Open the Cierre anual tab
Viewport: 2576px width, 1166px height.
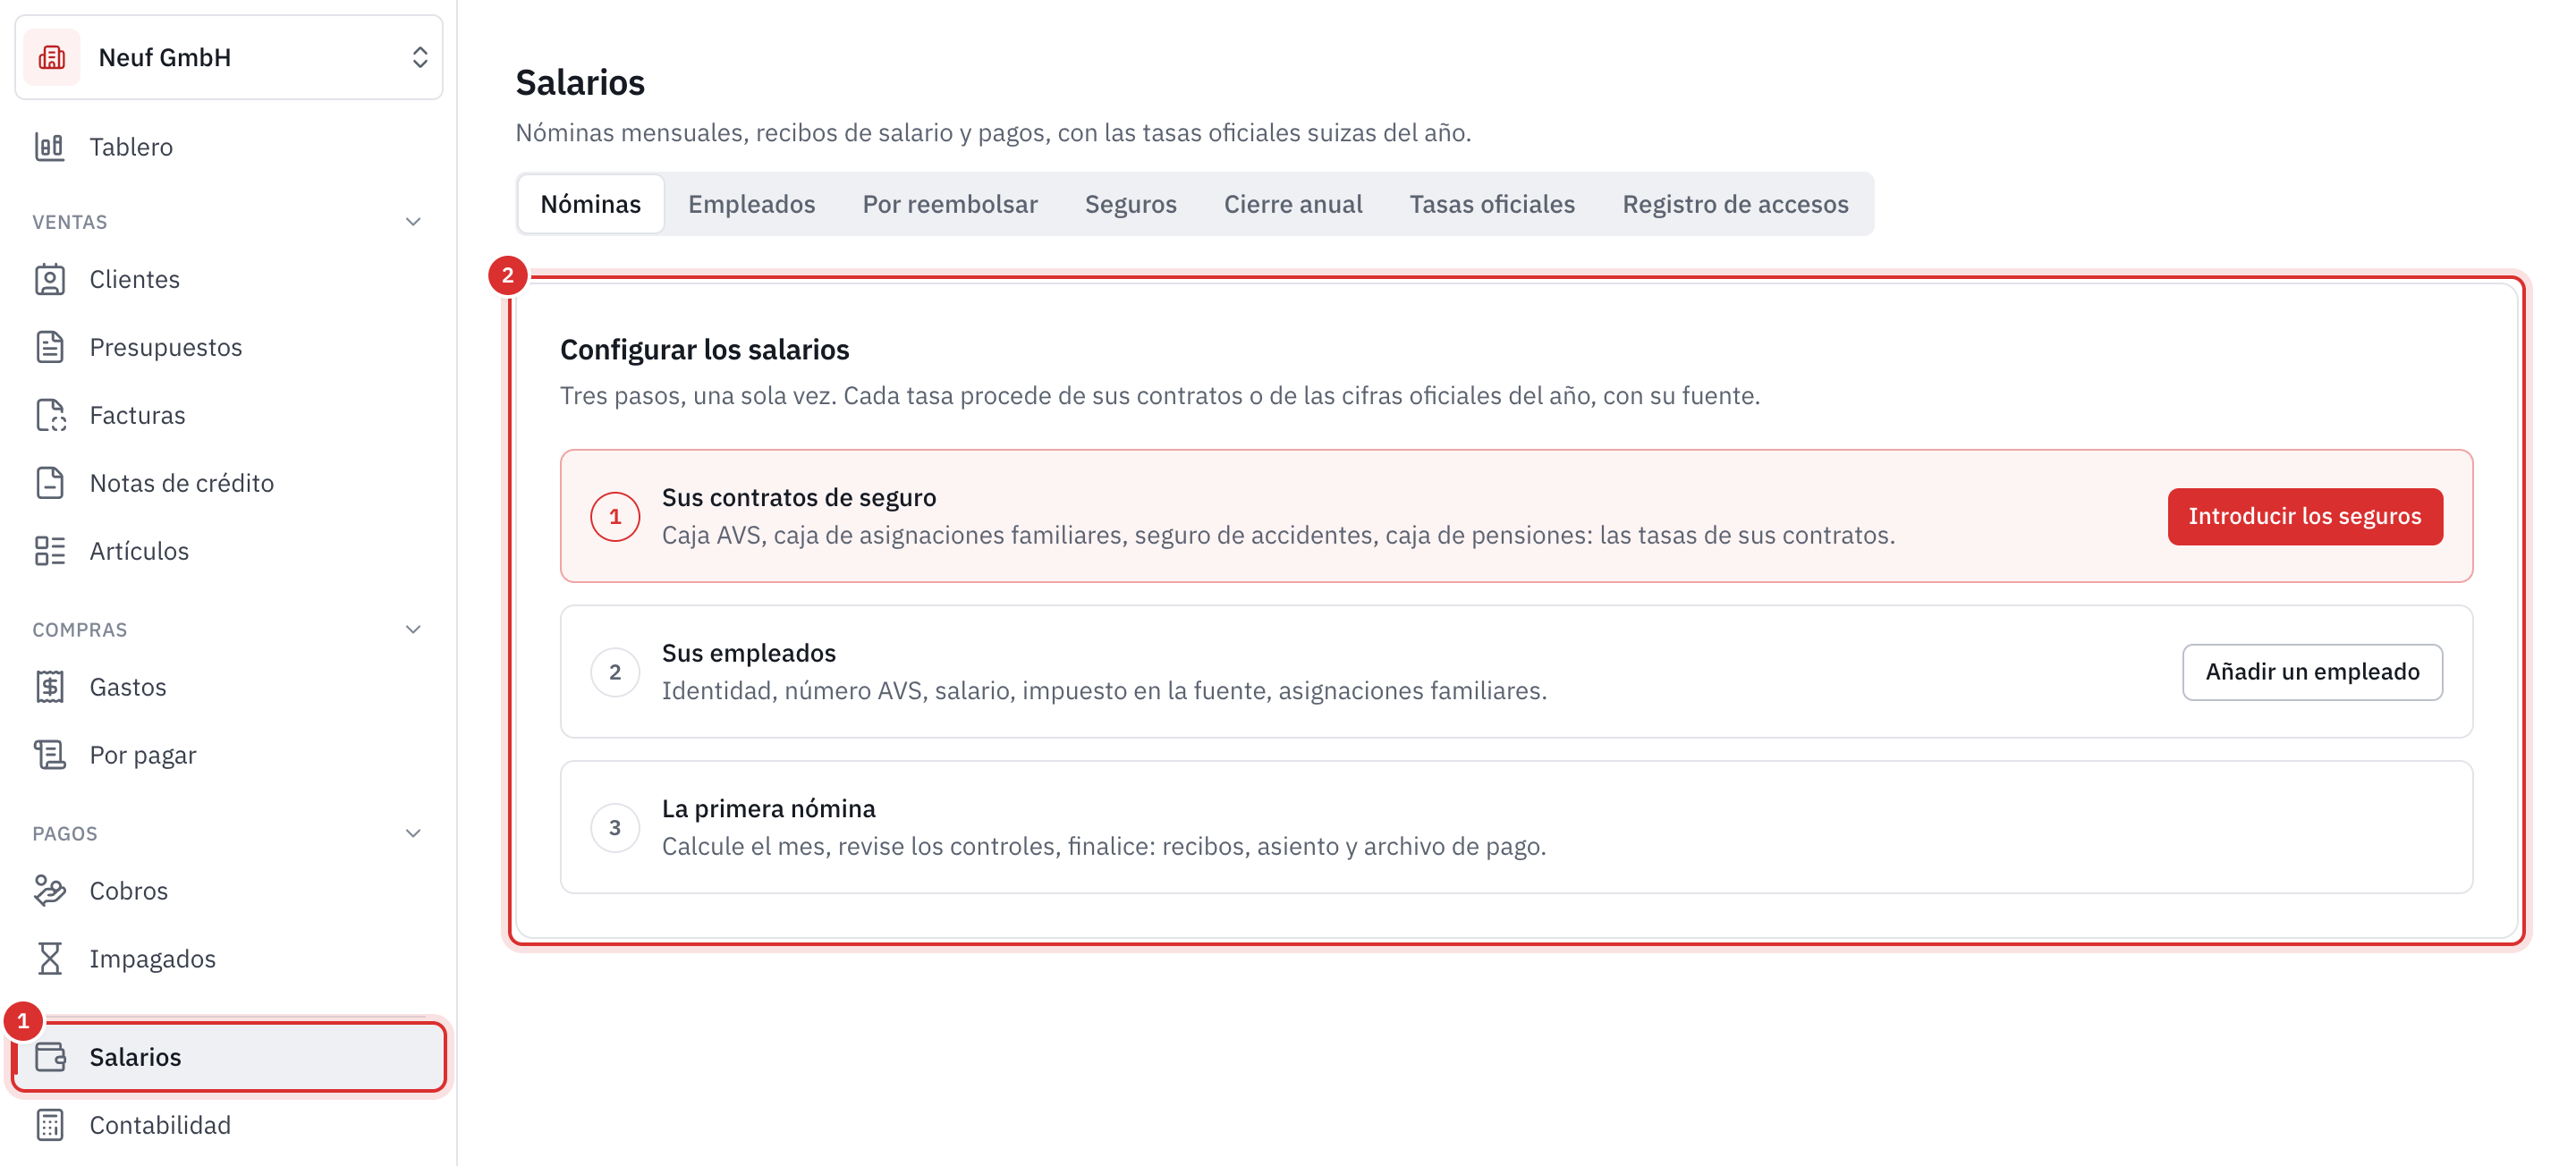point(1293,204)
